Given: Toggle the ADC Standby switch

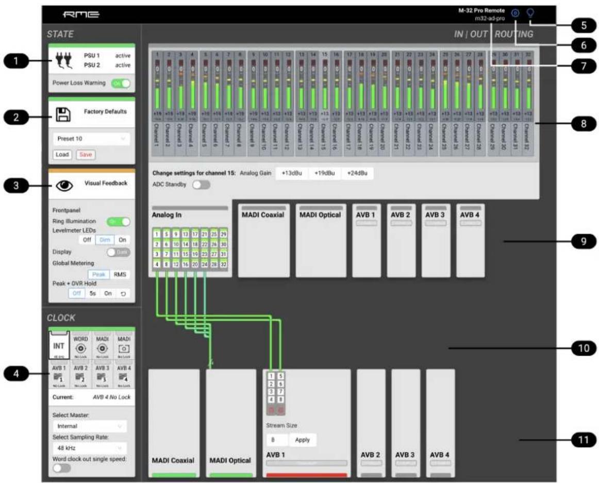Looking at the screenshot, I should pos(202,185).
